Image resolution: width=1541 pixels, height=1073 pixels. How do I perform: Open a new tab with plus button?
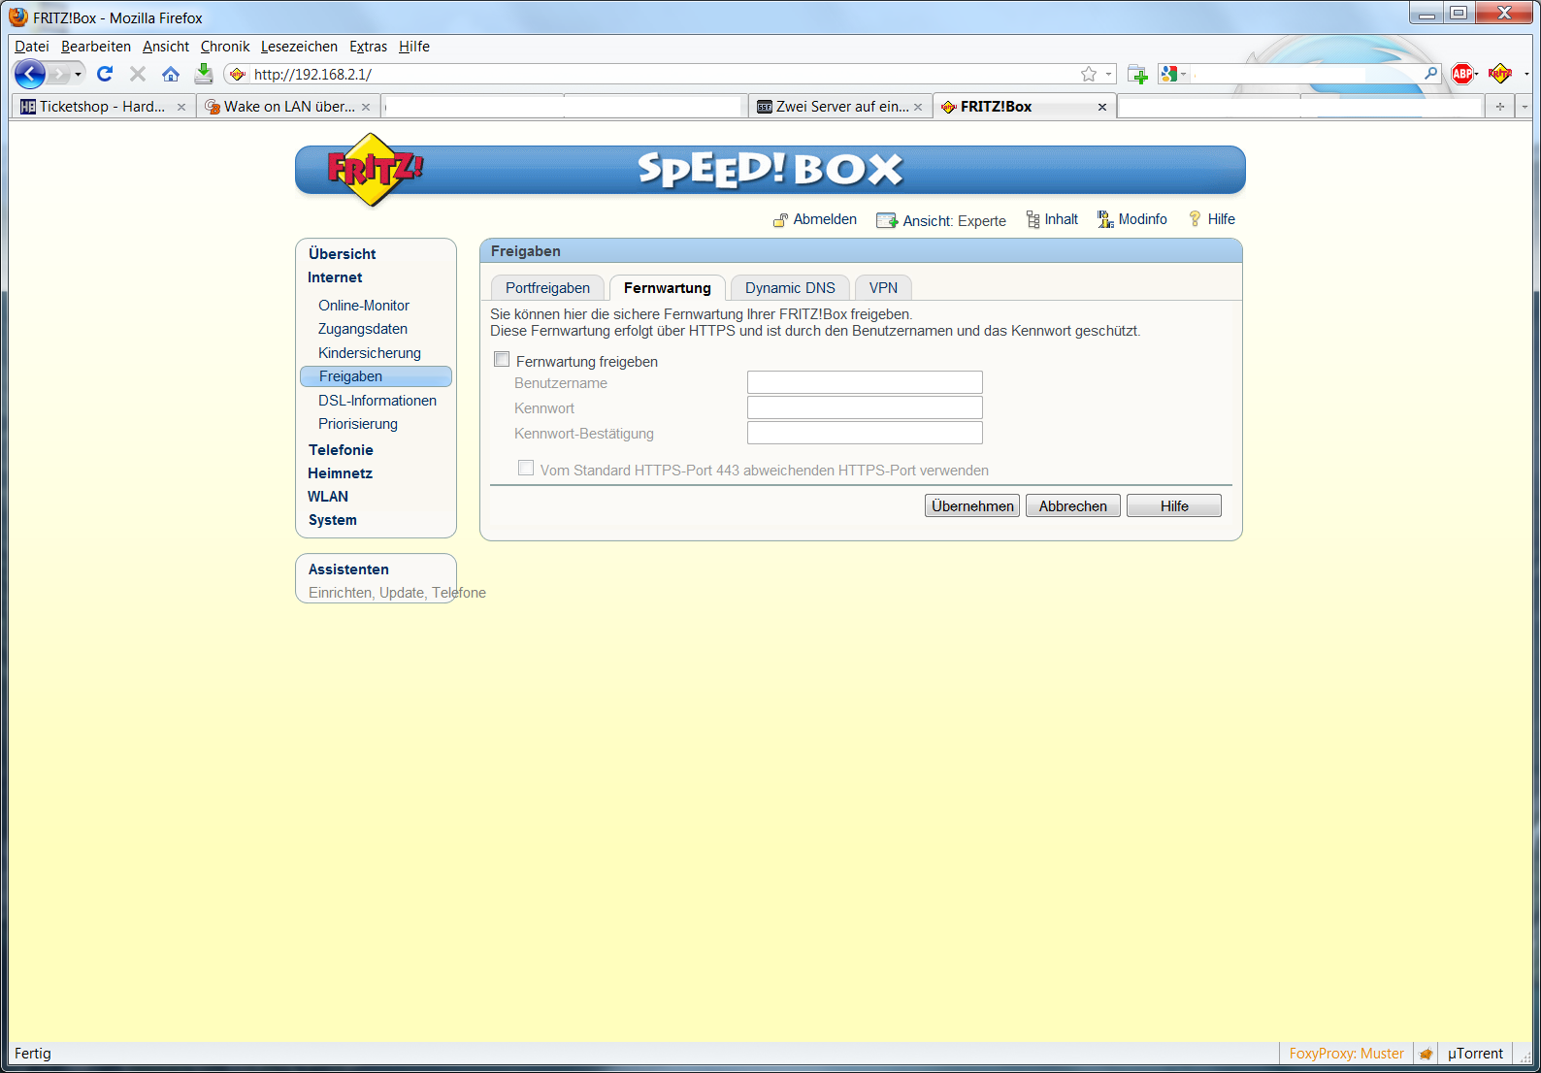pyautogui.click(x=1500, y=107)
